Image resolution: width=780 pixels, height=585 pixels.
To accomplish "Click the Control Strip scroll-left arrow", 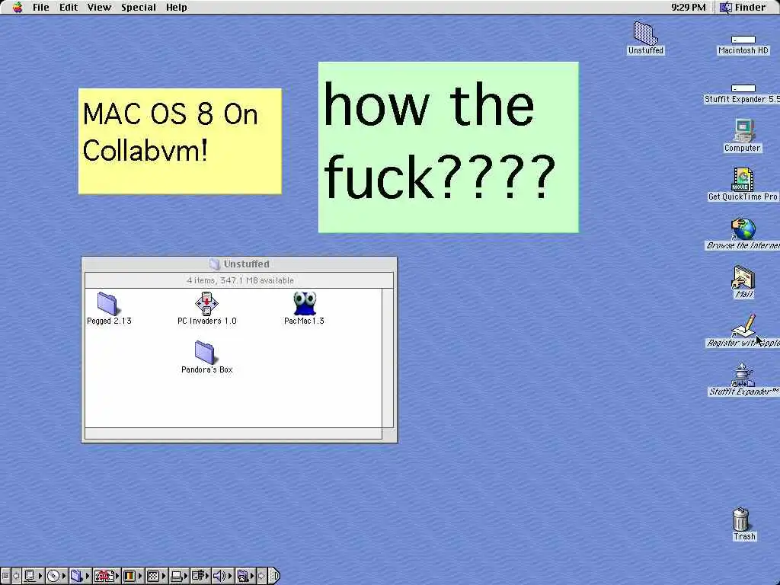I will 17,576.
